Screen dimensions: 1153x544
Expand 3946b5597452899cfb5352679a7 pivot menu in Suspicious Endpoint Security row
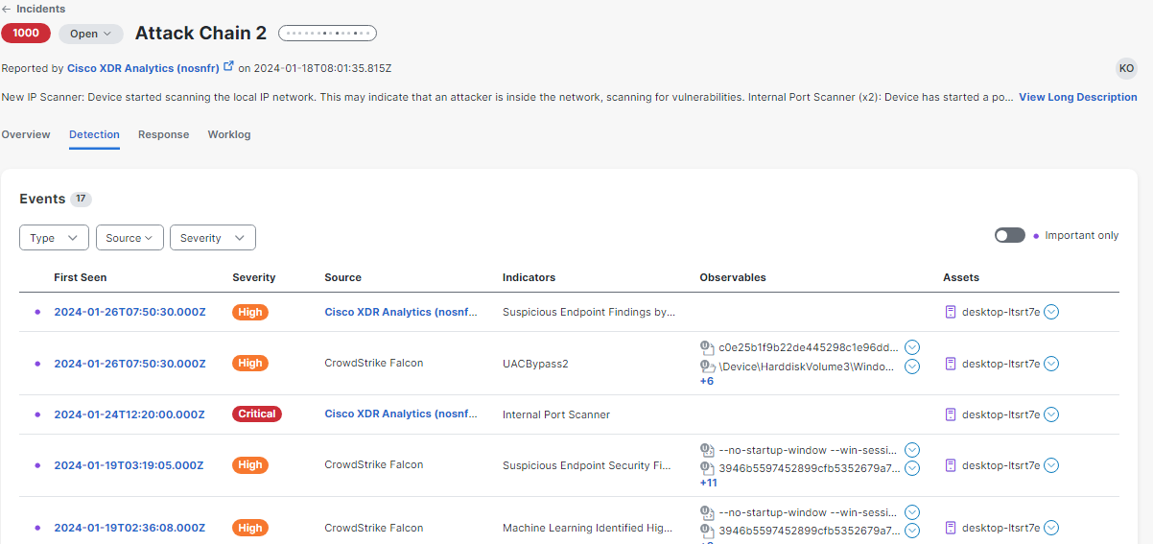click(x=912, y=468)
